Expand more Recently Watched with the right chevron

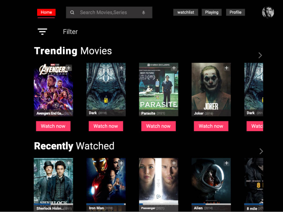click(x=261, y=151)
